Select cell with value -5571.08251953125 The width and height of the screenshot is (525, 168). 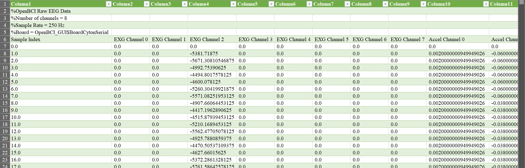point(212,96)
